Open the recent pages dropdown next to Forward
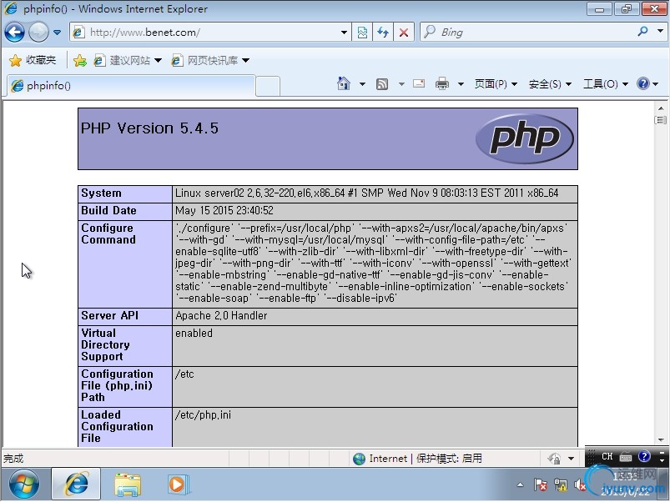The image size is (670, 502). 58,33
